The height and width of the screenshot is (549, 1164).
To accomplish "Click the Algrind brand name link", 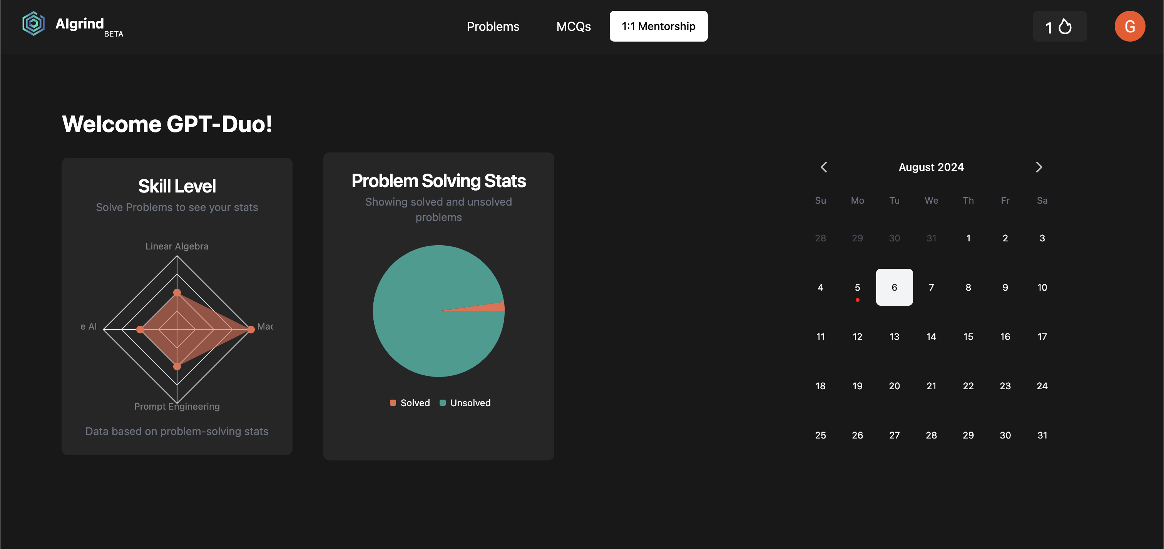I will [x=80, y=23].
